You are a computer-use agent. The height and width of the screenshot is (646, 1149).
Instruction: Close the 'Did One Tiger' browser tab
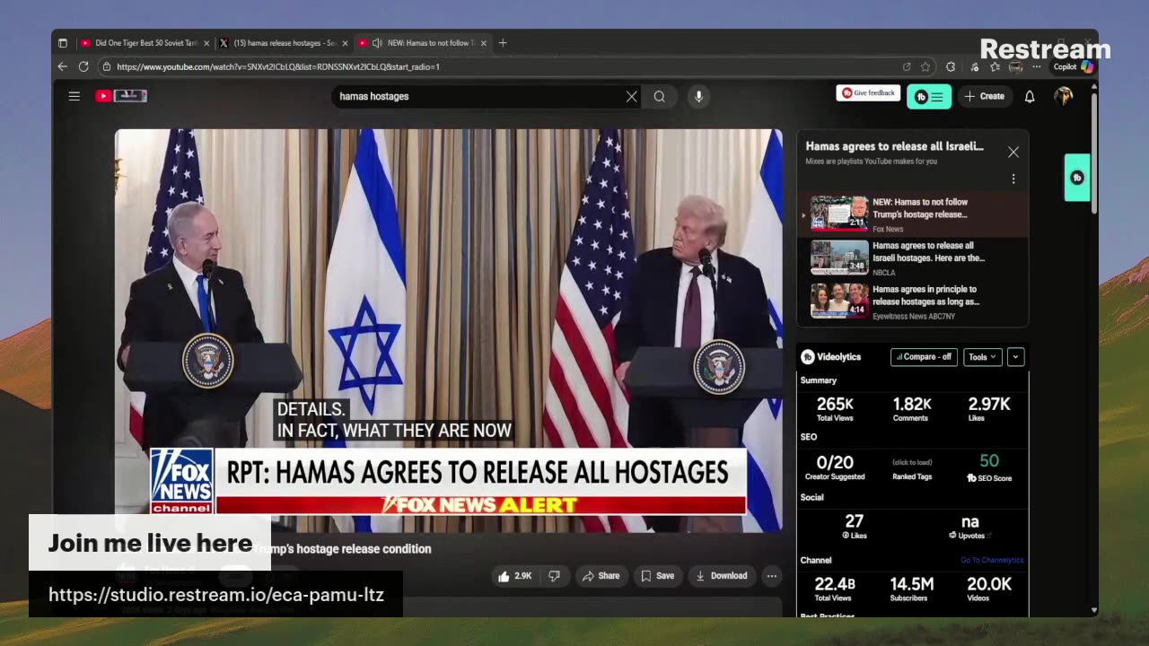click(206, 43)
